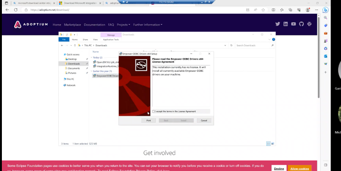The image size is (341, 171).
Task: Open File tab in Explorer ribbon
Action: pos(64,40)
